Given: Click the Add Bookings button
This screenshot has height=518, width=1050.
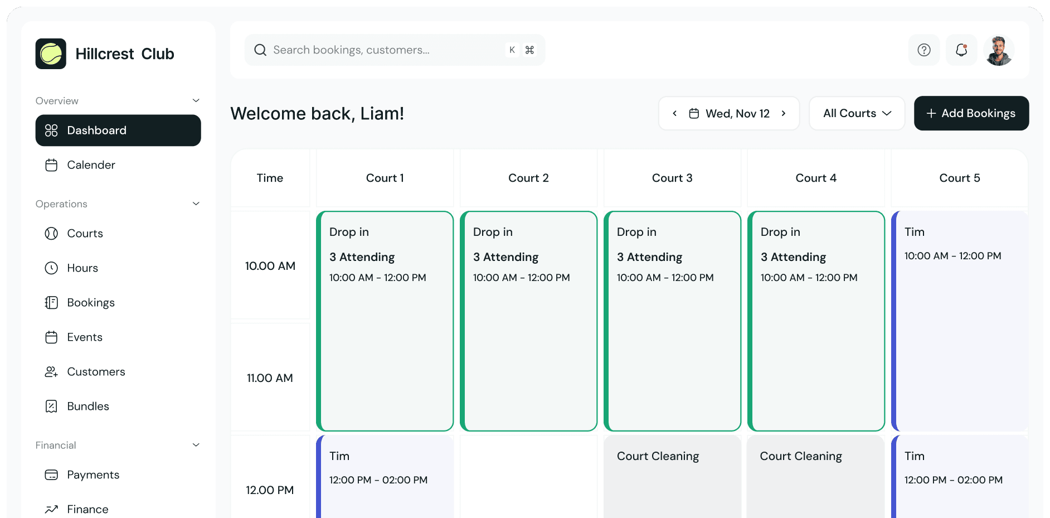Looking at the screenshot, I should [971, 113].
